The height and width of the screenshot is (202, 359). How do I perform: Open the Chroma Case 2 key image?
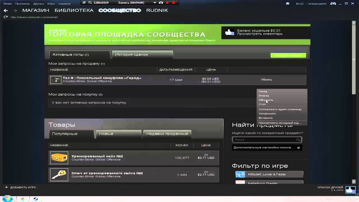(x=59, y=175)
